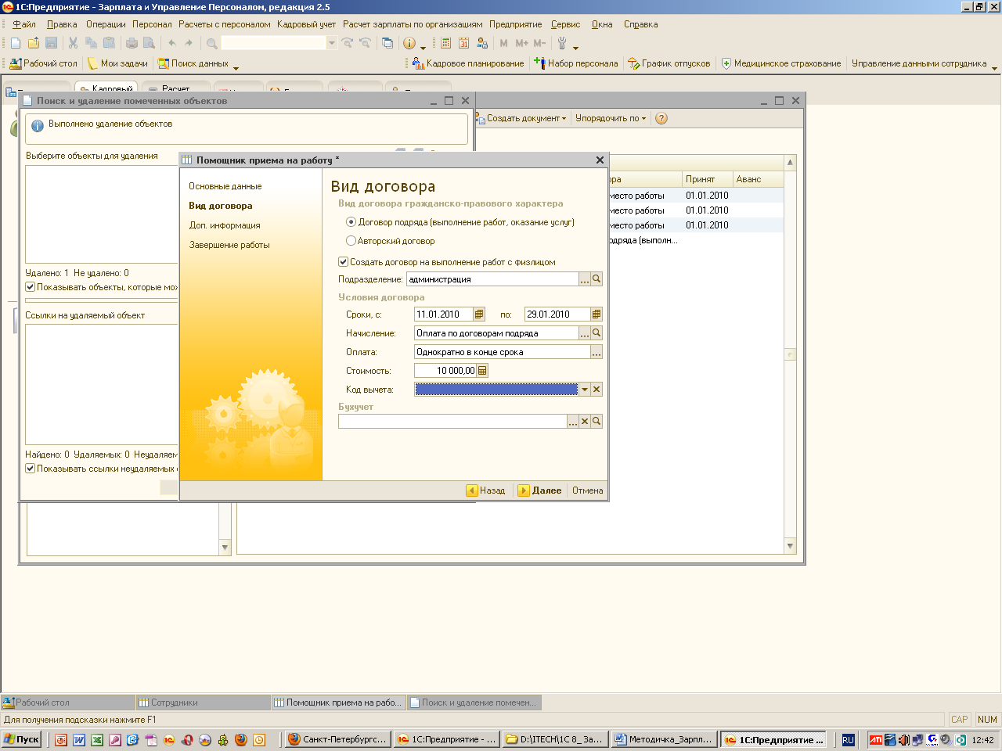Toggle Показывать объекты, которые можно checkbox
The width and height of the screenshot is (1002, 751).
click(31, 287)
